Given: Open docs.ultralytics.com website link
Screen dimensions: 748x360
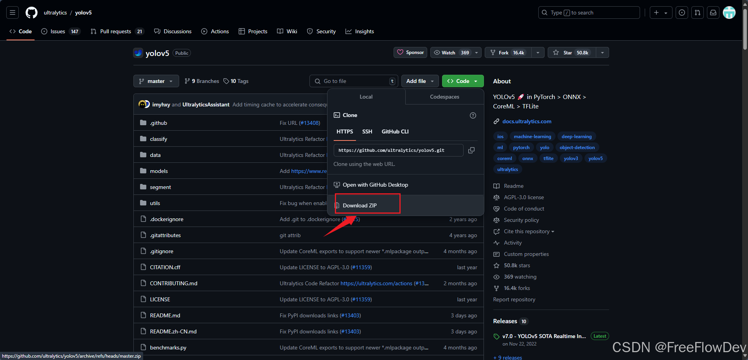Looking at the screenshot, I should click(527, 121).
